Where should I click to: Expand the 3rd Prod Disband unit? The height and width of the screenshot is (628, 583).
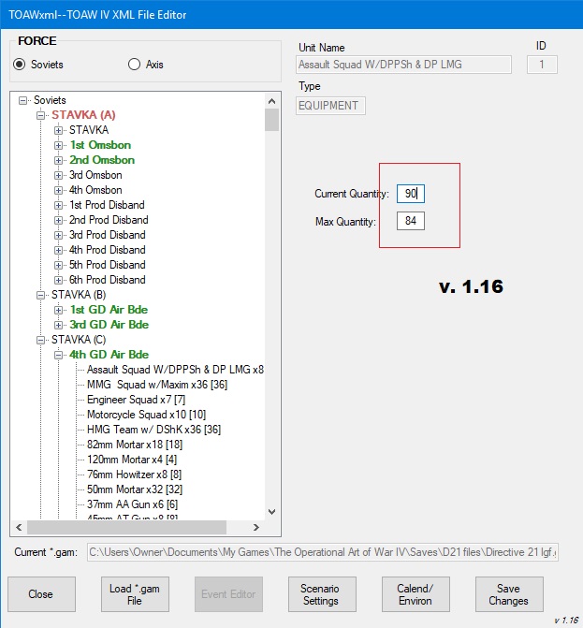(x=58, y=235)
